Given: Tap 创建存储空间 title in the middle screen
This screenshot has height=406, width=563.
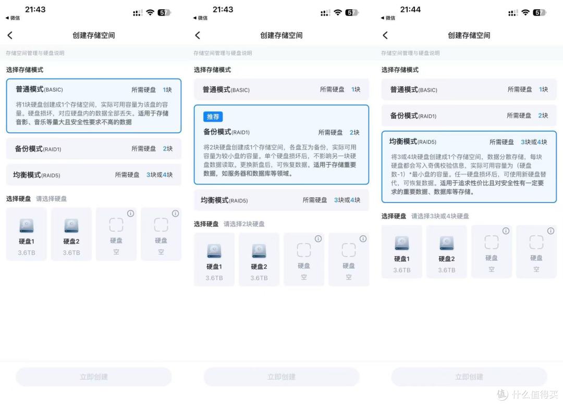Looking at the screenshot, I should 281,35.
